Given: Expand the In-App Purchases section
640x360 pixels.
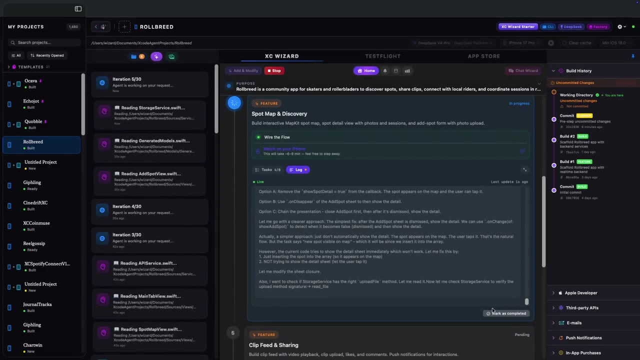Looking at the screenshot, I should pos(553,353).
